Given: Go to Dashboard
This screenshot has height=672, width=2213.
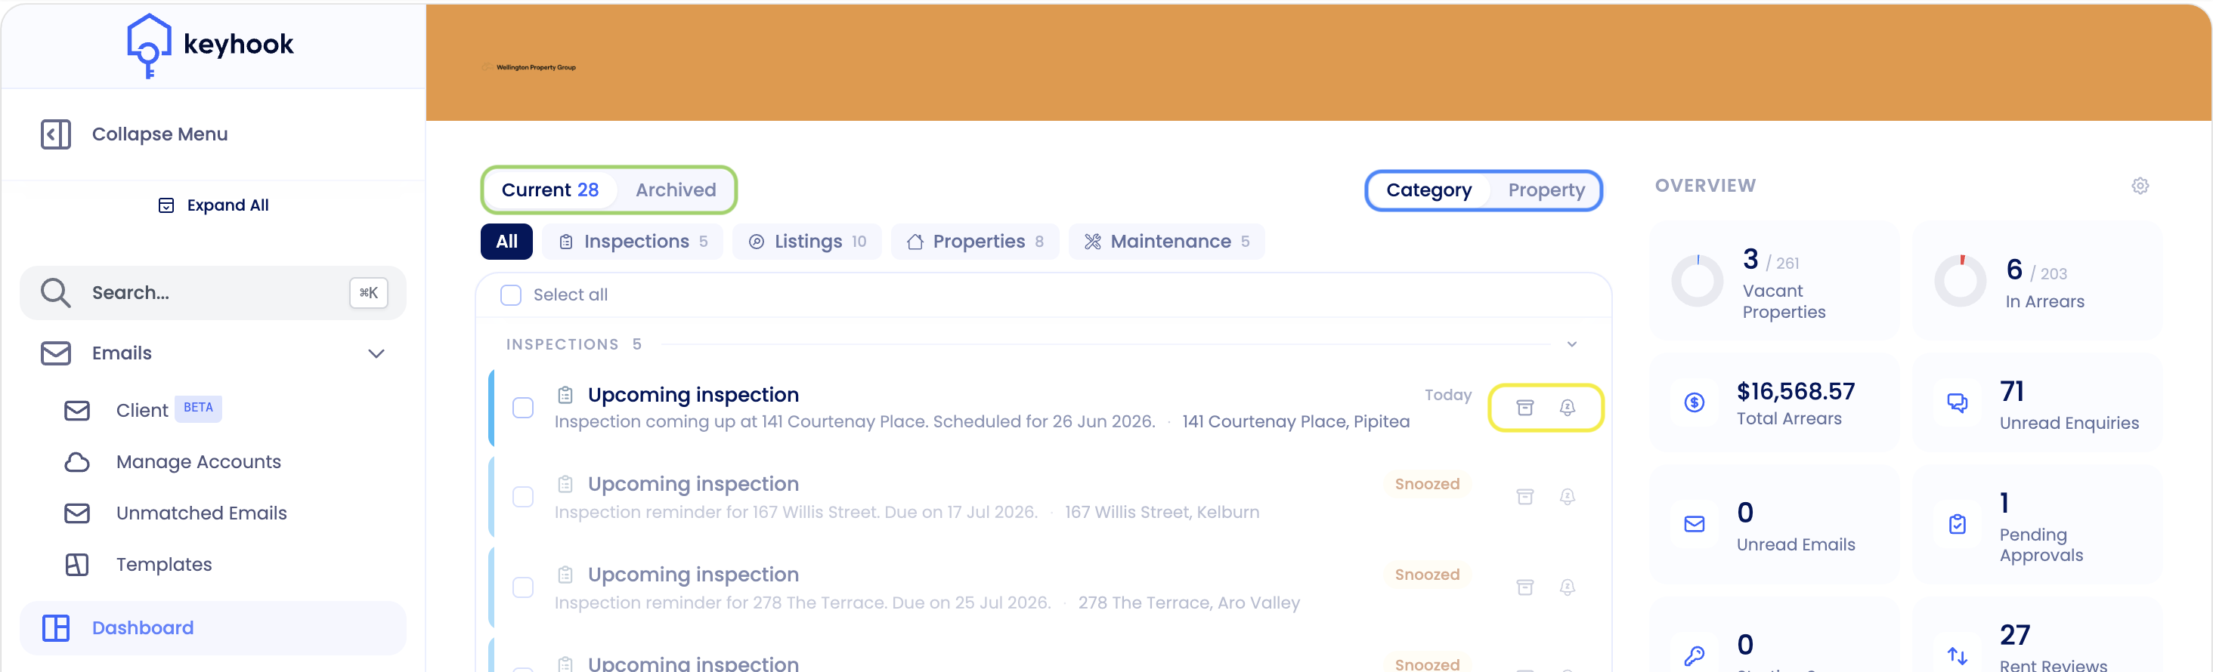Looking at the screenshot, I should [x=212, y=628].
